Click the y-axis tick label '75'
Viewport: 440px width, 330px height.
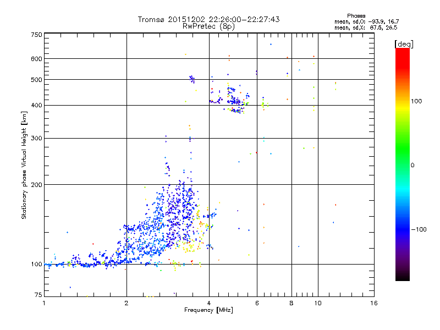38,295
